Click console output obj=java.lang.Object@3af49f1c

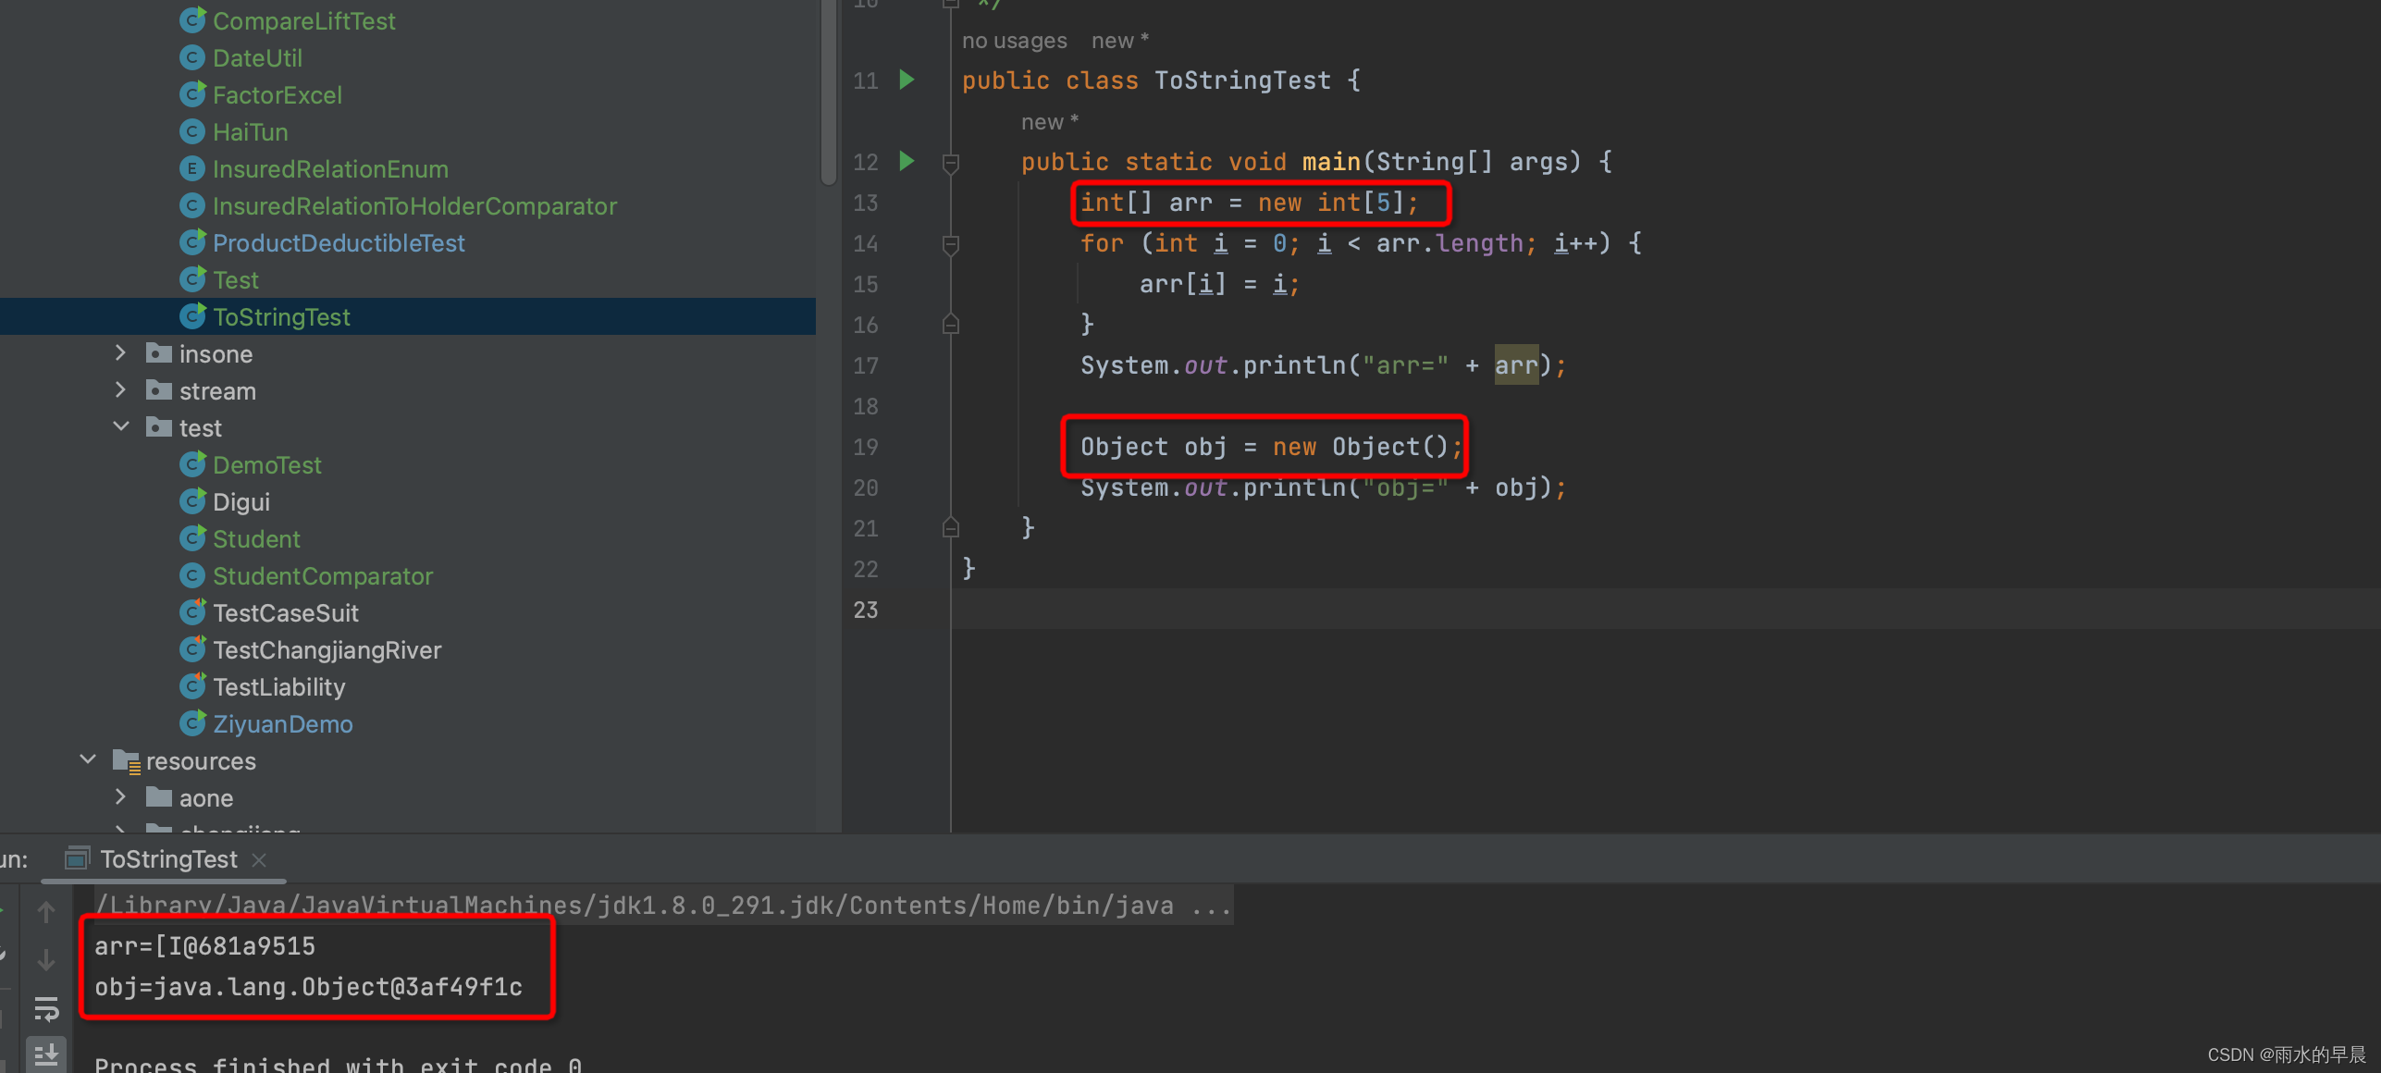(308, 986)
